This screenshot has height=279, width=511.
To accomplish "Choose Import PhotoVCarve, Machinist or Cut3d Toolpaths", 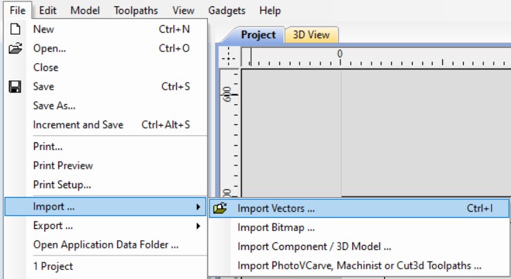I will click(x=359, y=265).
